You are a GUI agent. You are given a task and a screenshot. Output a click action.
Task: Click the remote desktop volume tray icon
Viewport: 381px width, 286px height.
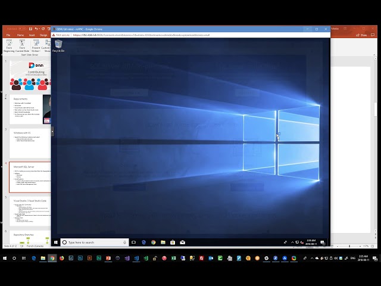[x=302, y=243]
